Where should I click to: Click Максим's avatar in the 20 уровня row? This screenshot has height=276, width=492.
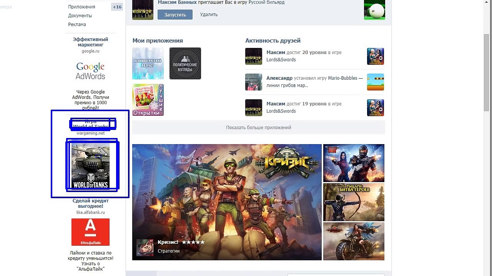tap(254, 56)
